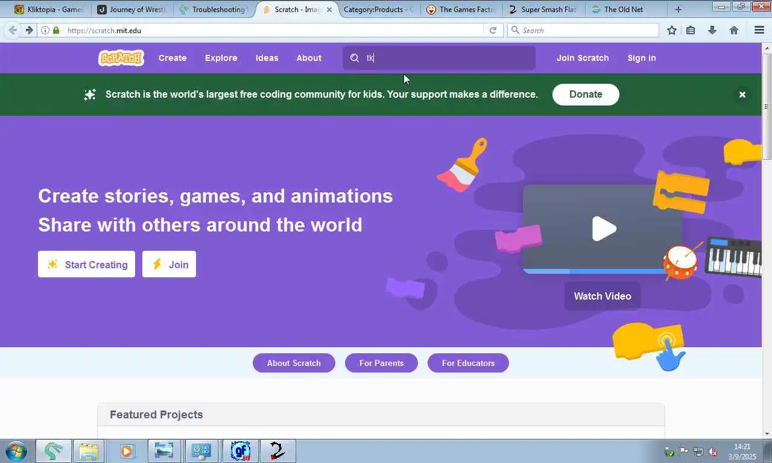772x463 pixels.
Task: Click the green padlock security icon
Action: click(x=56, y=30)
